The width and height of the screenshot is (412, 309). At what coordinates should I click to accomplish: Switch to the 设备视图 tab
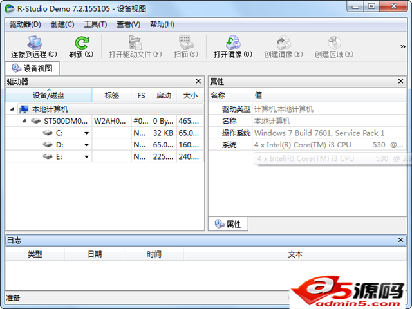(32, 68)
